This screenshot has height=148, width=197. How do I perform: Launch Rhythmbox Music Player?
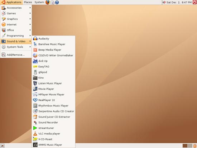point(53,106)
